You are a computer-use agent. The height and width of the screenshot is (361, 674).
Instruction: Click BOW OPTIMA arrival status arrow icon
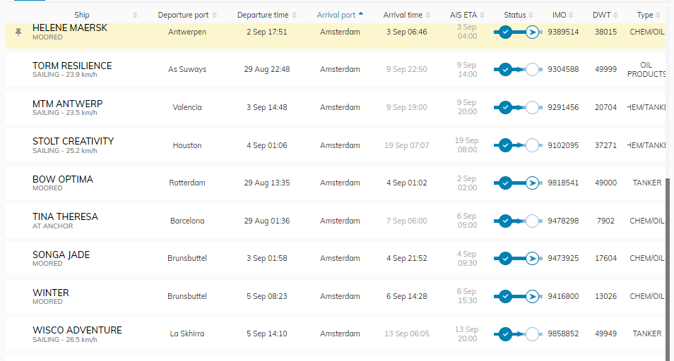point(533,183)
